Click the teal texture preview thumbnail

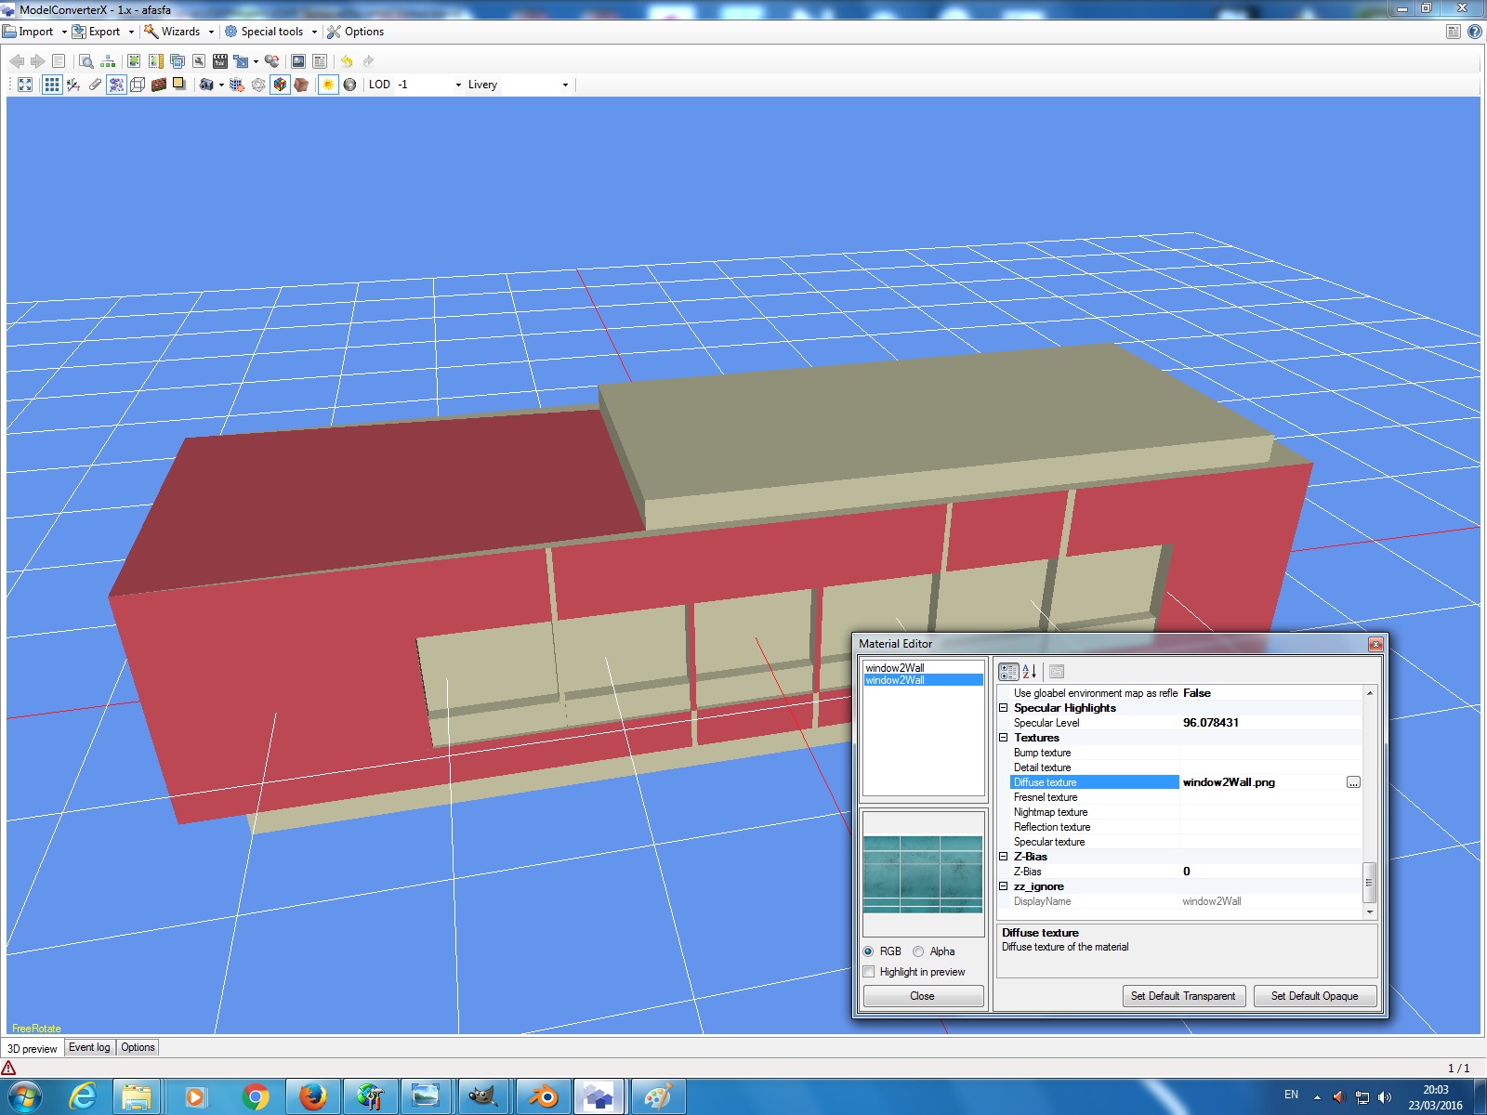923,873
